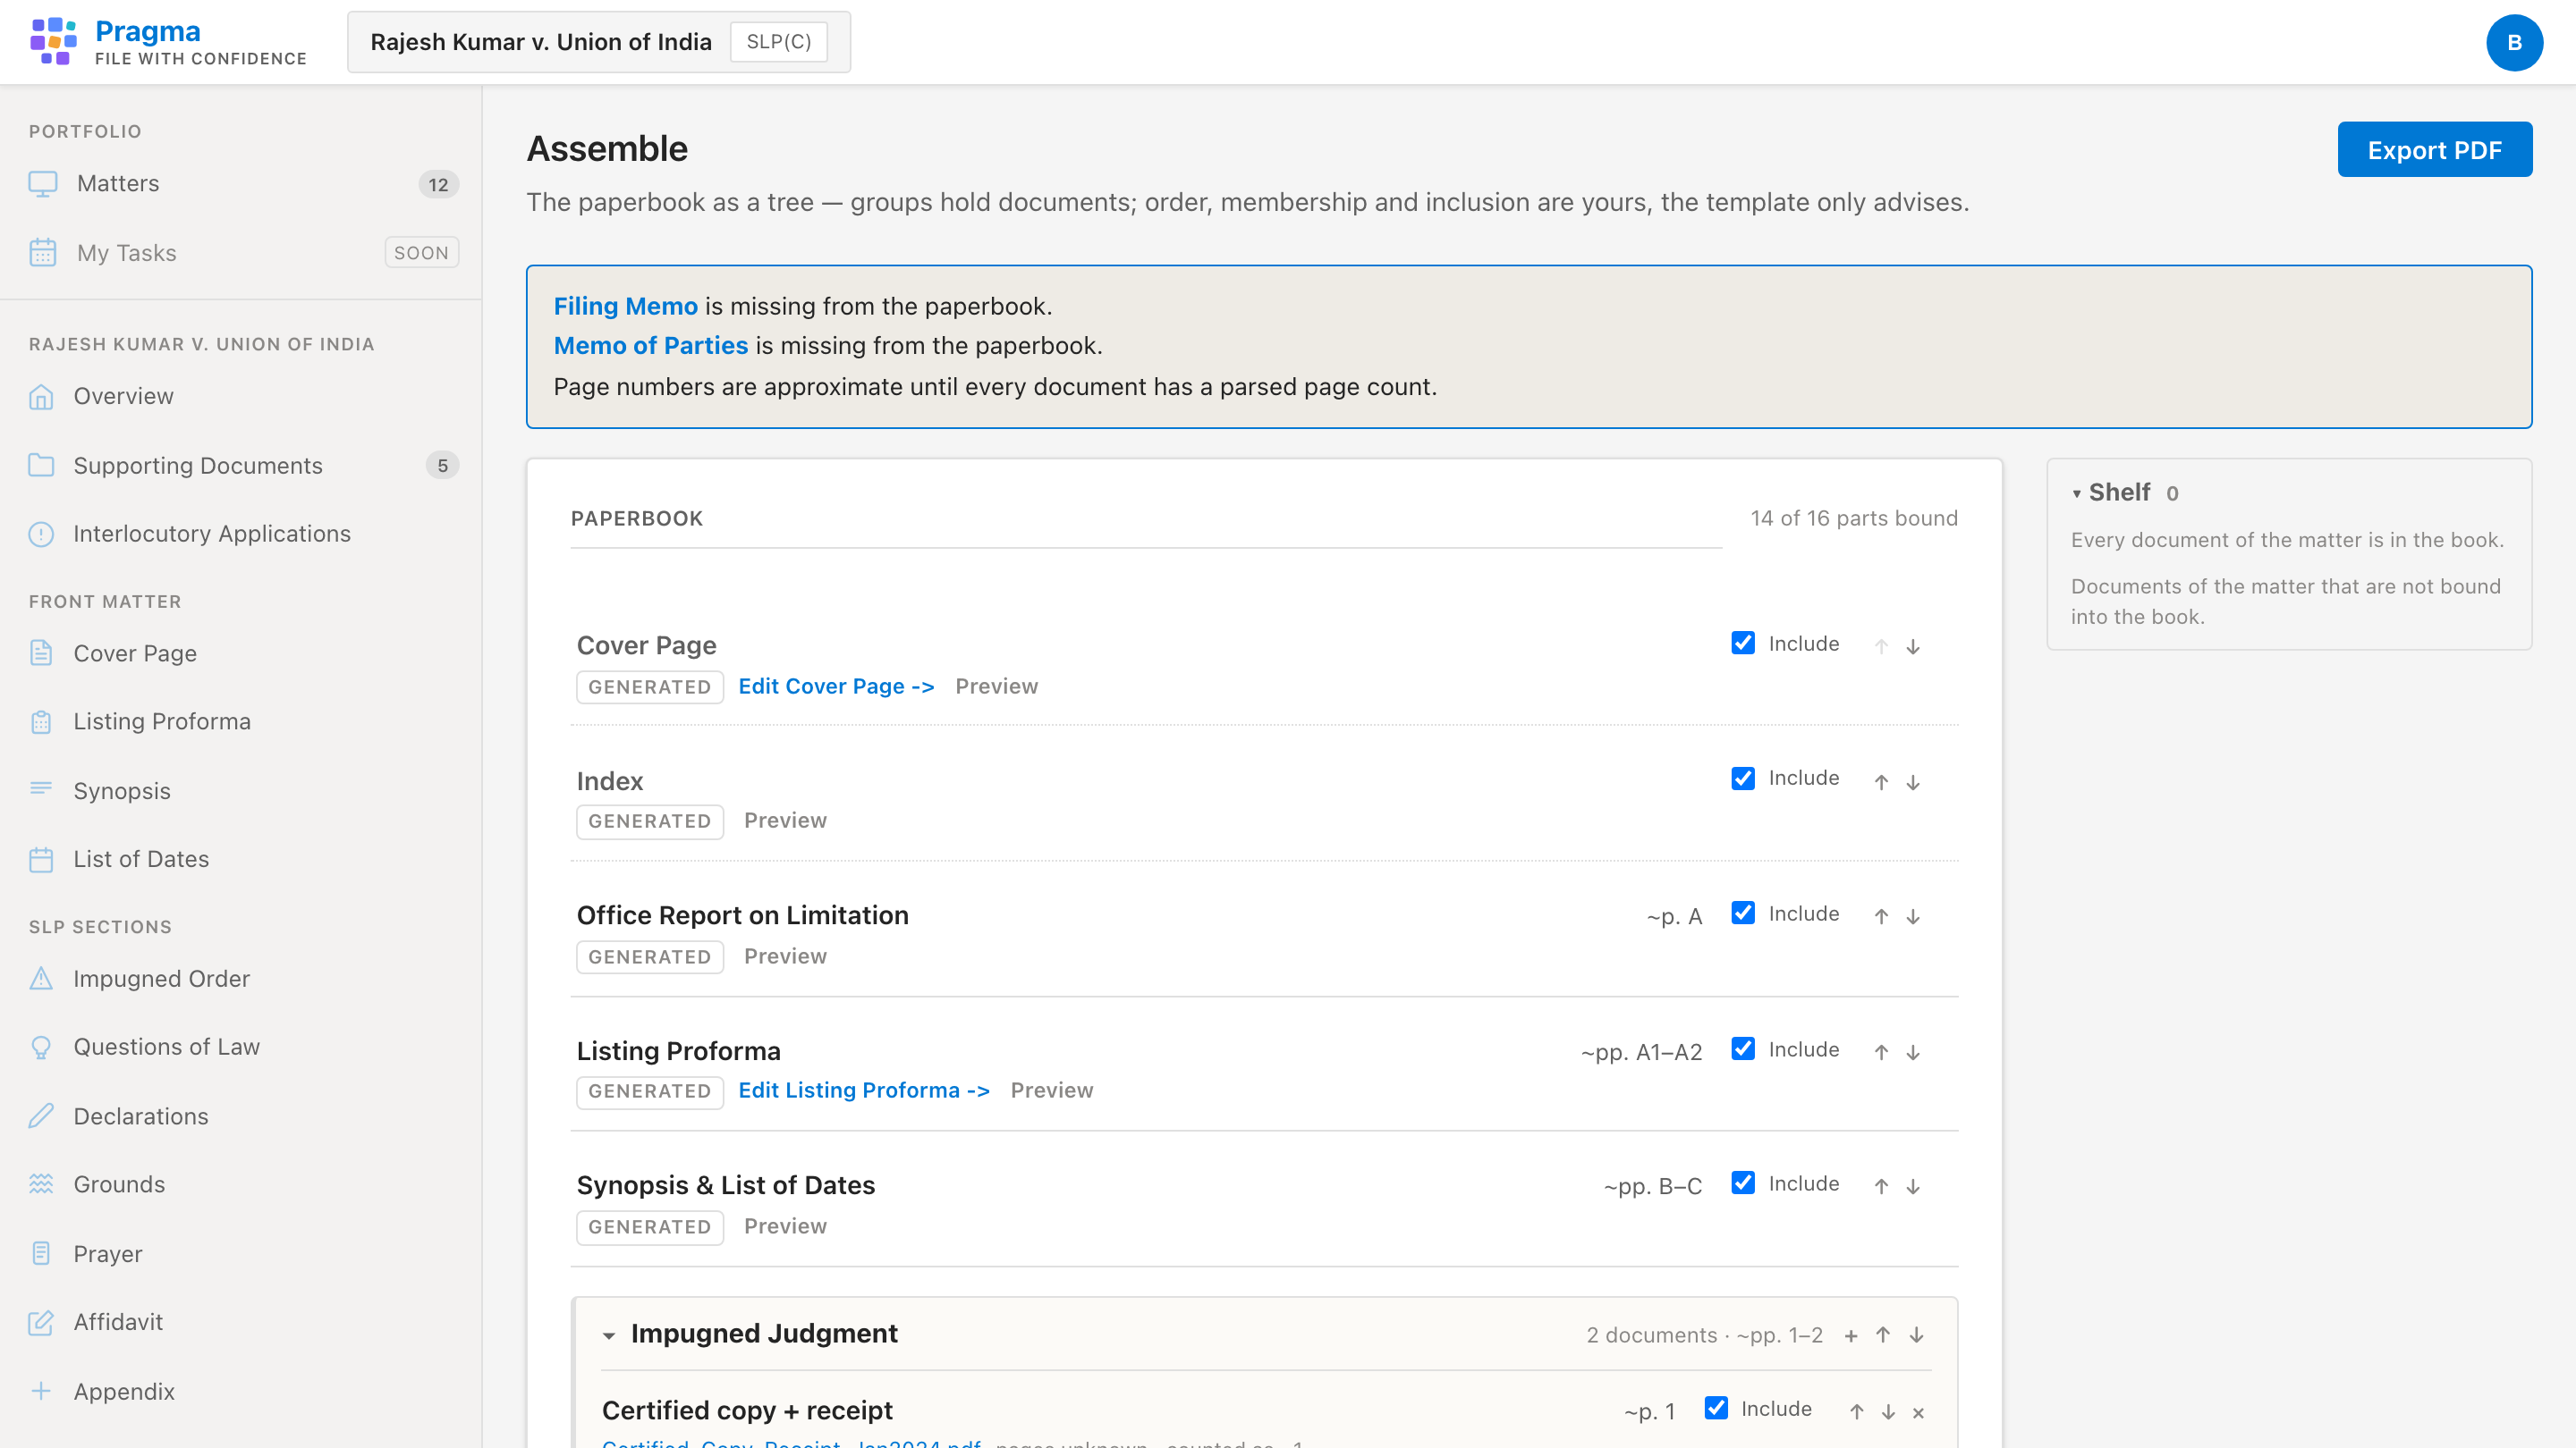The image size is (2576, 1448).
Task: Open Listing Proforma in sidebar
Action: (x=240, y=721)
